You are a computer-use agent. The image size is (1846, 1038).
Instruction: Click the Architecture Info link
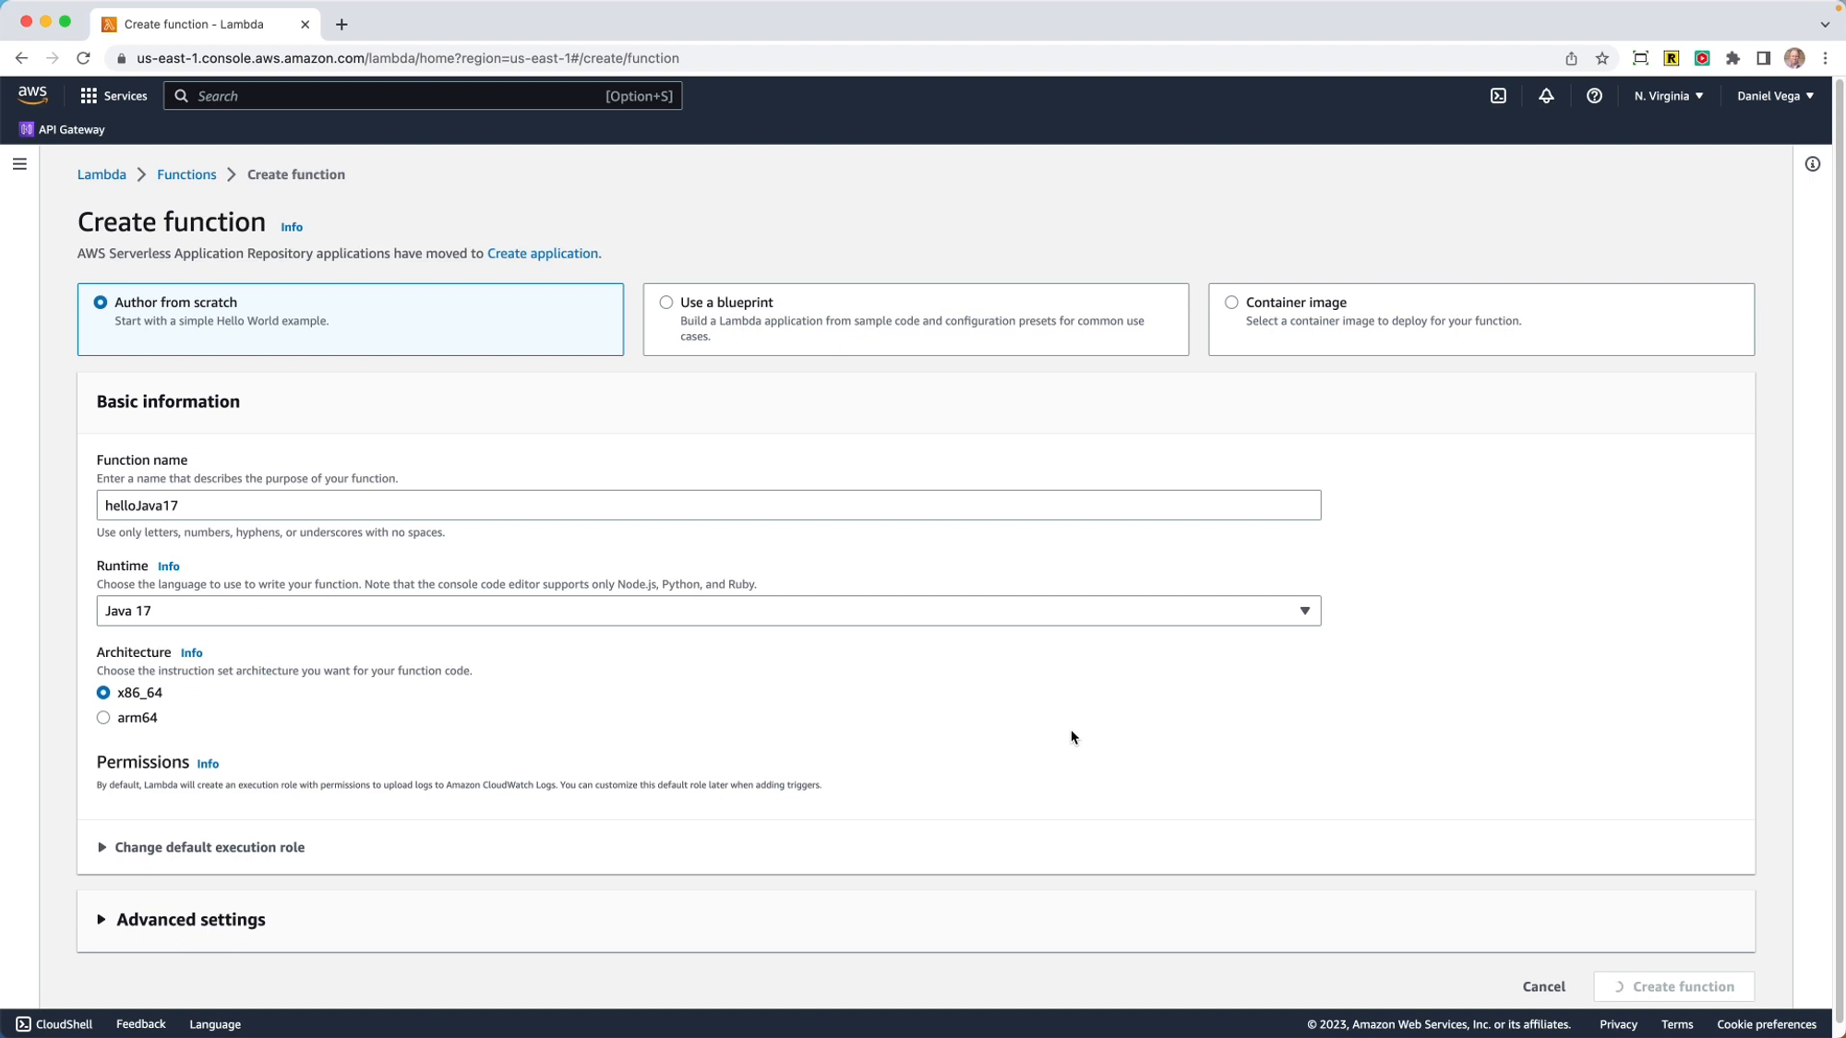coord(191,653)
